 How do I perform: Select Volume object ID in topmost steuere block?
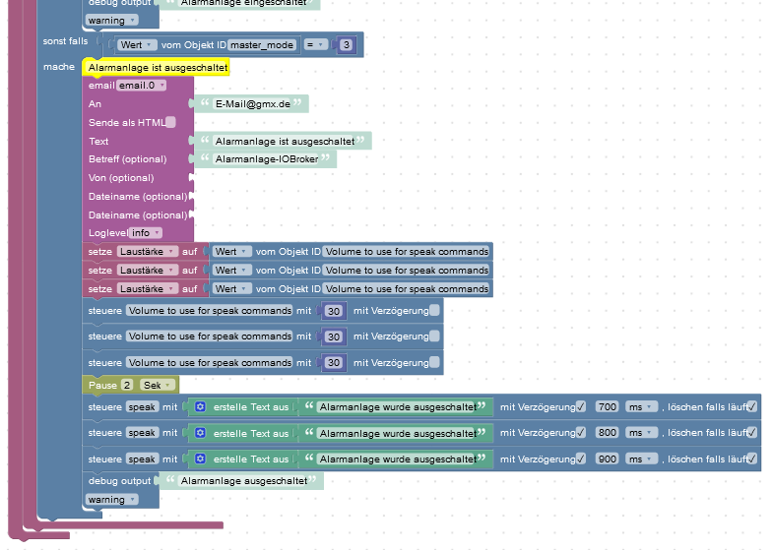[210, 311]
